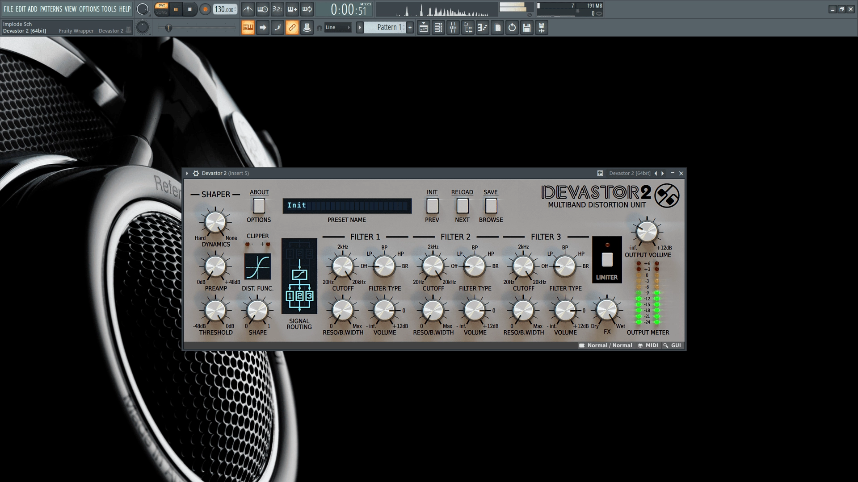
Task: Click Filter 1 CUTOFF knob
Action: [x=343, y=267]
